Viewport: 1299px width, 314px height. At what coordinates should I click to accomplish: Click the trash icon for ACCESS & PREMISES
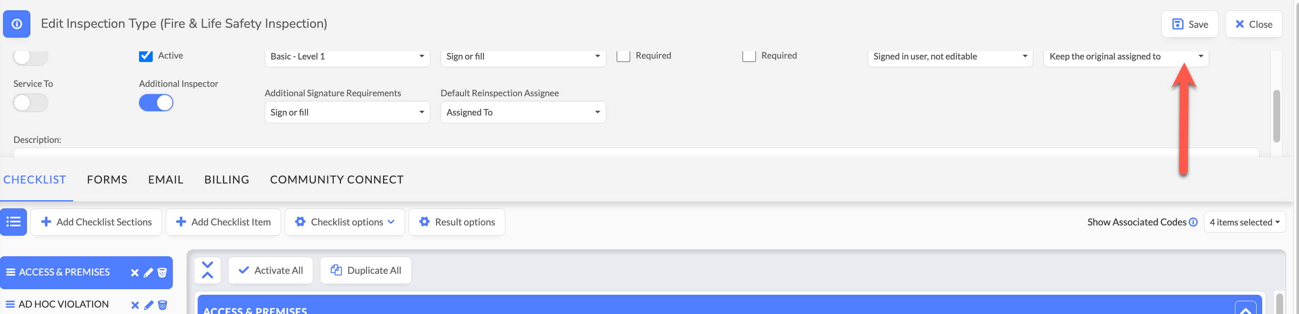(x=163, y=273)
